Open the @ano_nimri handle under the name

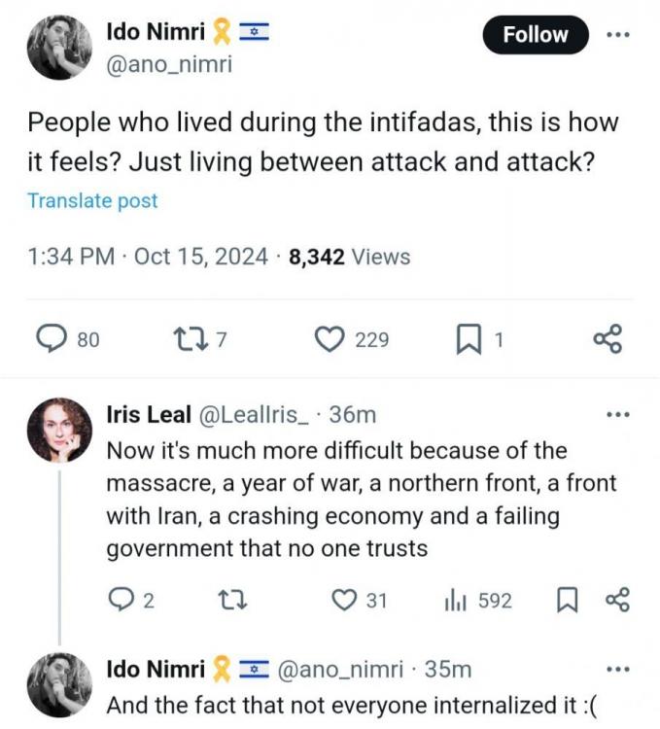[x=167, y=64]
